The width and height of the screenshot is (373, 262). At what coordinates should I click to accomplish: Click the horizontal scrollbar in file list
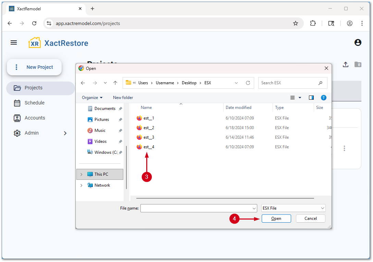225,198
